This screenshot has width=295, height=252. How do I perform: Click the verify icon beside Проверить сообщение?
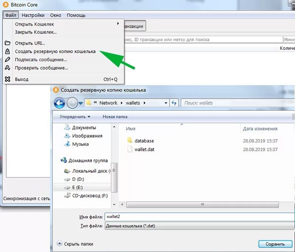7,68
